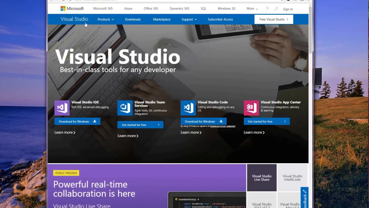Open the Feedback side button
The height and width of the screenshot is (208, 369).
pos(304,198)
